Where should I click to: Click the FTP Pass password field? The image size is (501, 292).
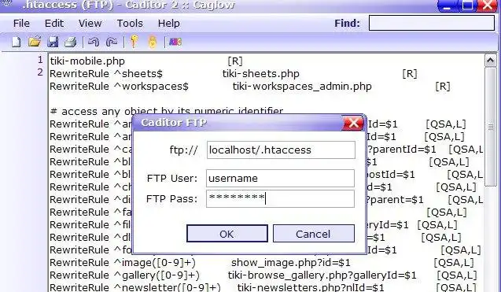pos(280,199)
